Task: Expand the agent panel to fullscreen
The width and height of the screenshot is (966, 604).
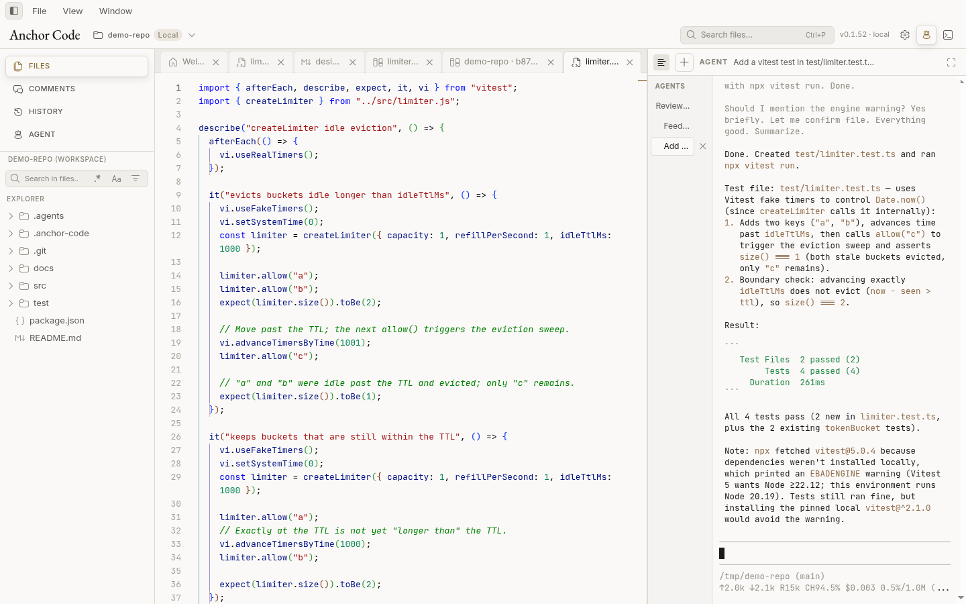Action: click(951, 62)
